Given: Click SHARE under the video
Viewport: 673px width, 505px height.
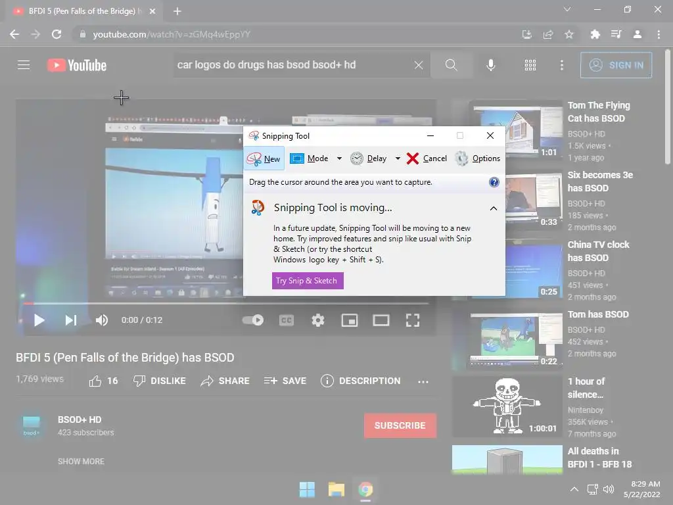Looking at the screenshot, I should pos(225,381).
